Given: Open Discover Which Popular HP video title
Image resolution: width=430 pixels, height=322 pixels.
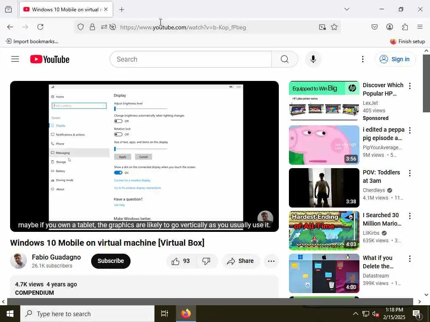Looking at the screenshot, I should (x=383, y=89).
